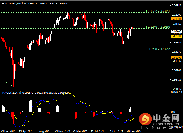This screenshot has height=133, width=183.
Task: Click the white triangle beside NZDUSD title
Action: (2, 4)
